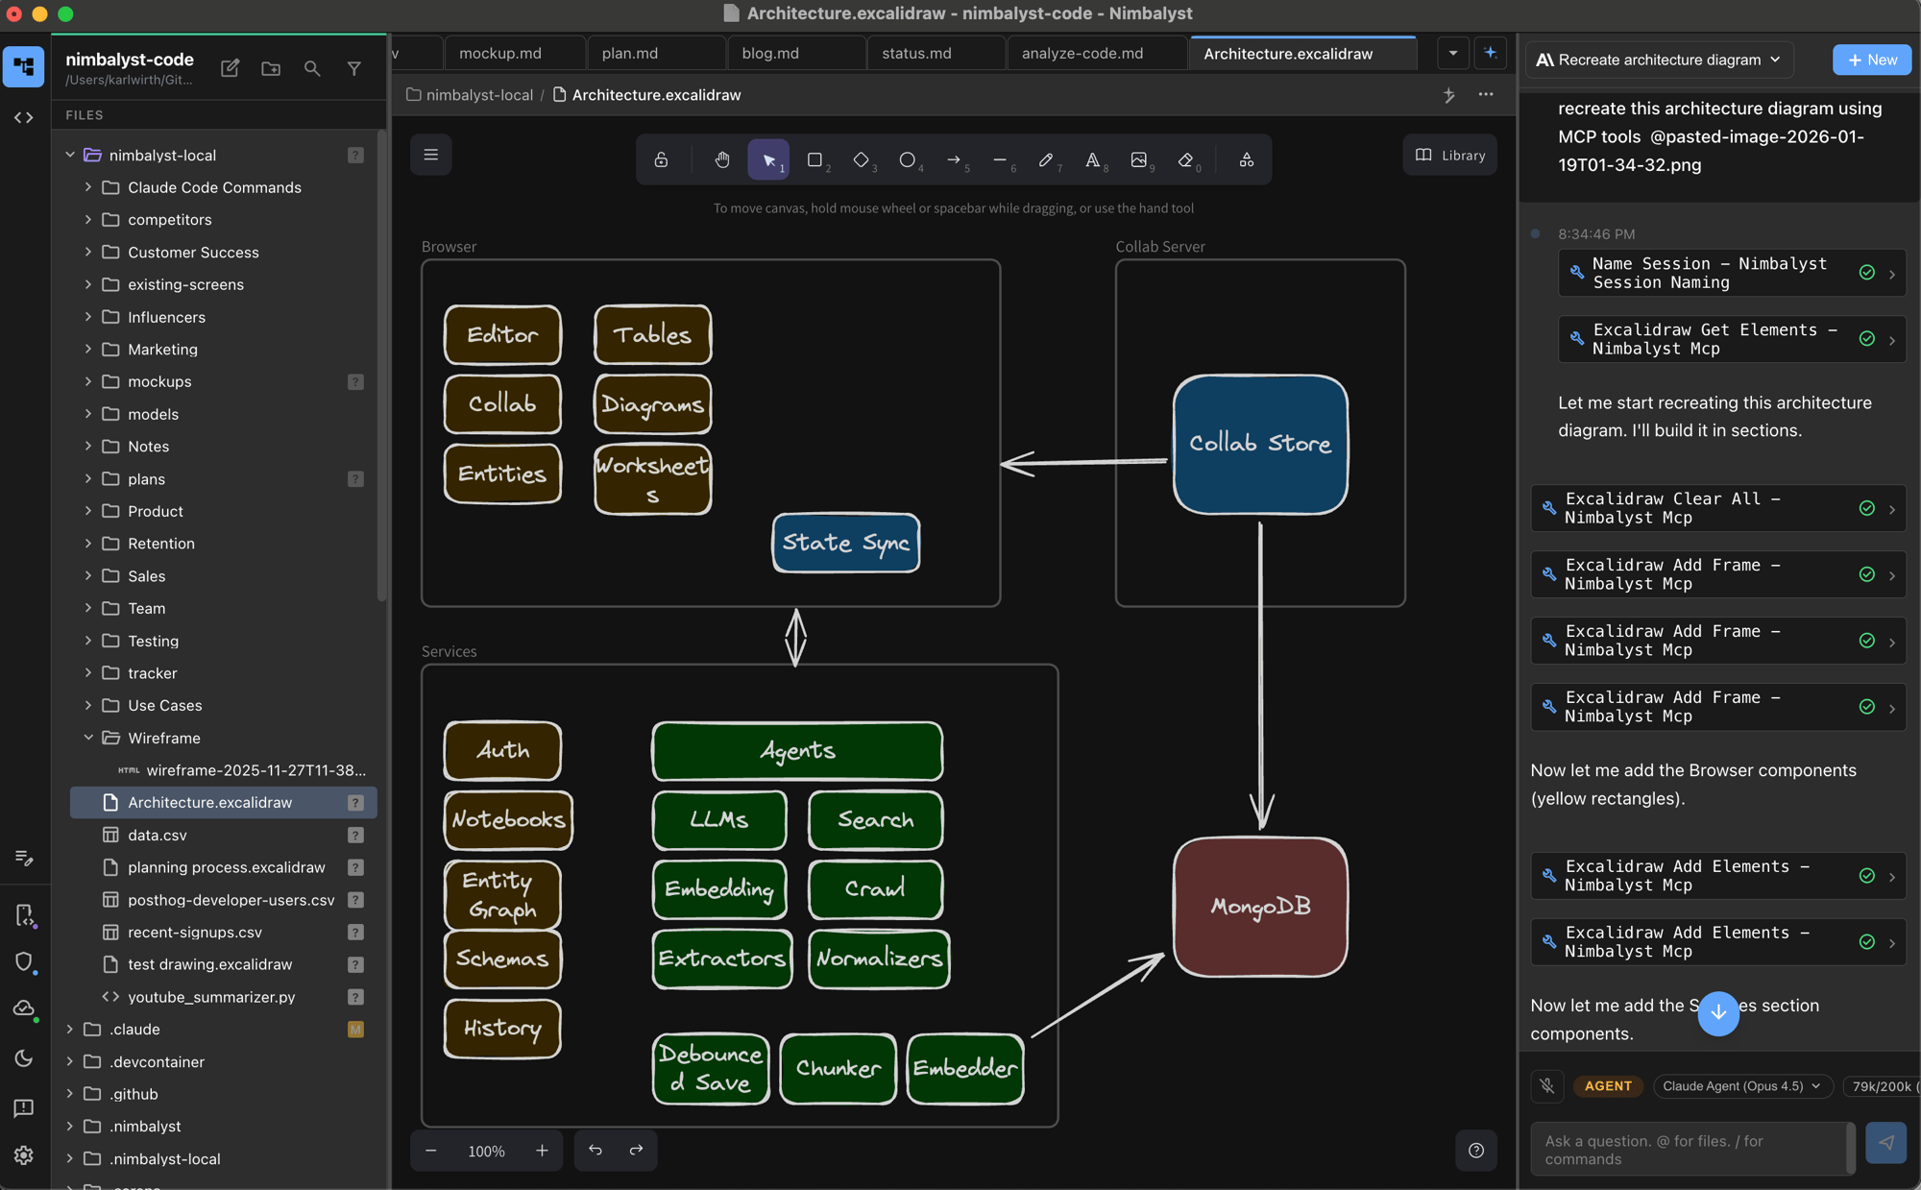Select the Rectangle tool in Excalidraw toolbar
The image size is (1921, 1190).
click(815, 159)
